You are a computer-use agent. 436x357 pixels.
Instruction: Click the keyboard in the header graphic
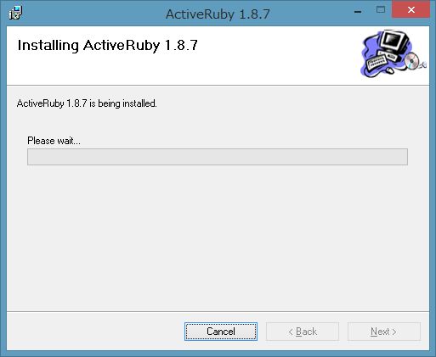pos(377,63)
